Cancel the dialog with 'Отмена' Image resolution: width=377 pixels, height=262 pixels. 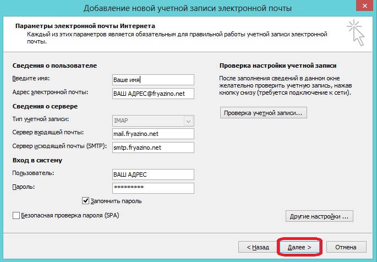coord(346,247)
